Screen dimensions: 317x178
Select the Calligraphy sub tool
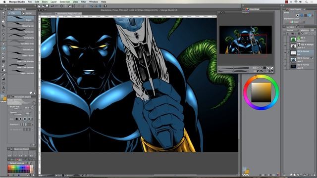click(x=21, y=37)
